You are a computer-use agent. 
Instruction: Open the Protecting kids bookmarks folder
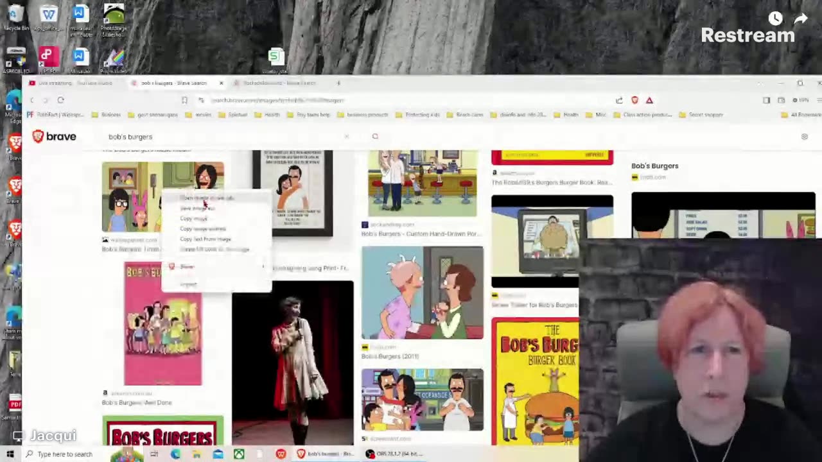[x=417, y=115]
